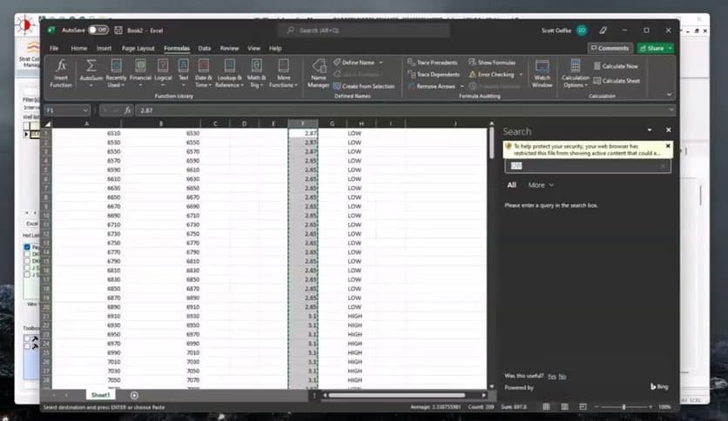Screen dimensions: 728x421
Task: Switch to Page Break Preview icon
Action: [583, 406]
